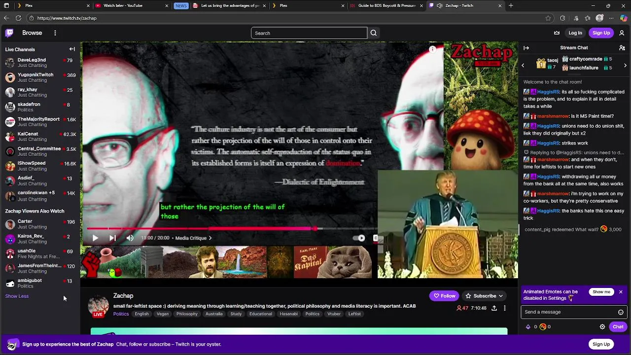Focus the Twitch search field

(x=309, y=33)
